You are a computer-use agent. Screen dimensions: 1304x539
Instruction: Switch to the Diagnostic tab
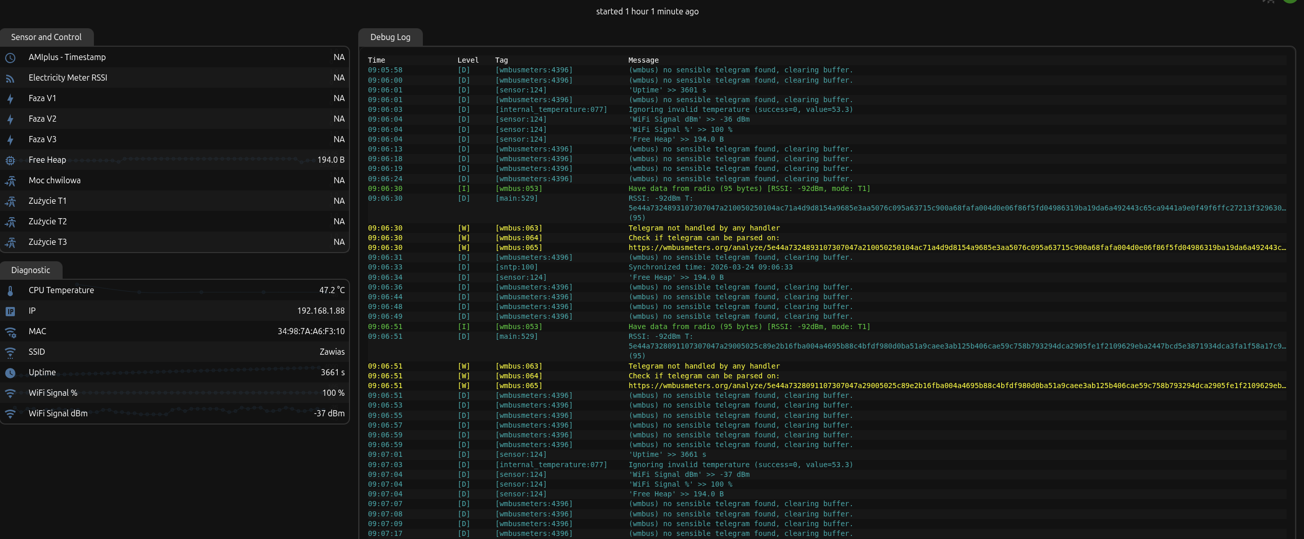[31, 270]
